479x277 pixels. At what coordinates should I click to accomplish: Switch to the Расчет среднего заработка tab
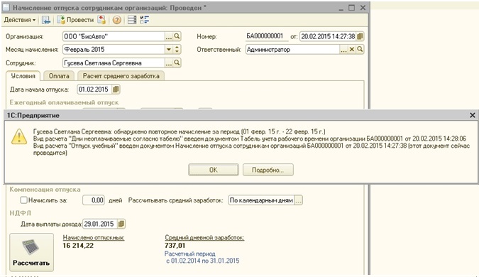coord(121,76)
